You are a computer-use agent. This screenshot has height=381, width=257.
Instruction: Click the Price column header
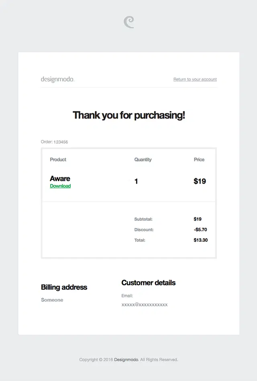[199, 160]
